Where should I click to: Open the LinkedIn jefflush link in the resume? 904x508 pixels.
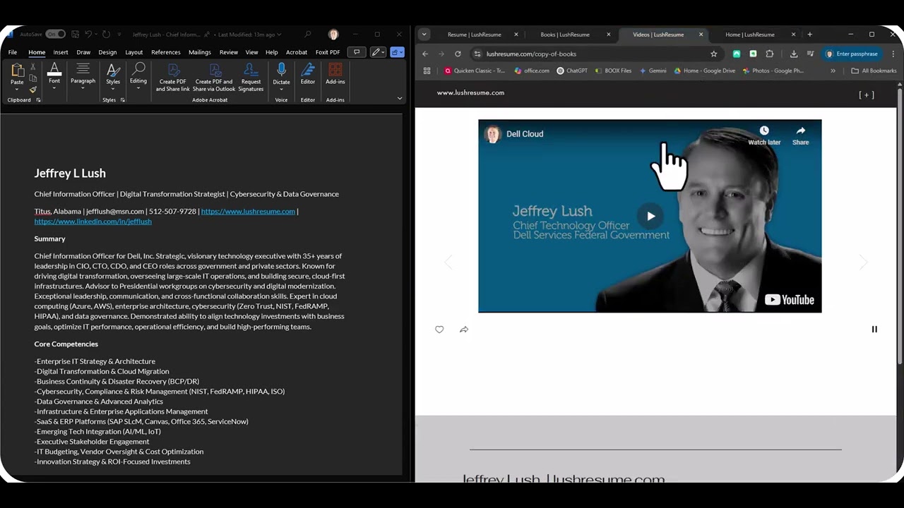click(x=93, y=221)
